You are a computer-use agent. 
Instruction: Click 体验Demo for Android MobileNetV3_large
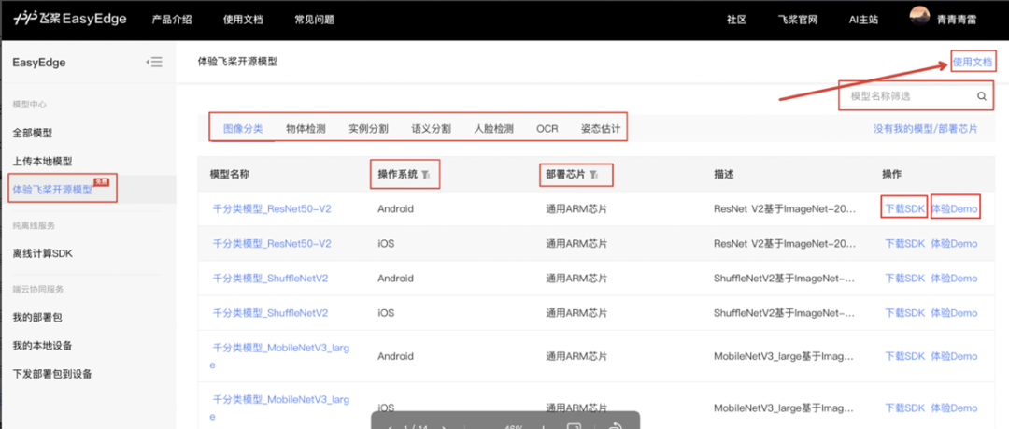954,356
